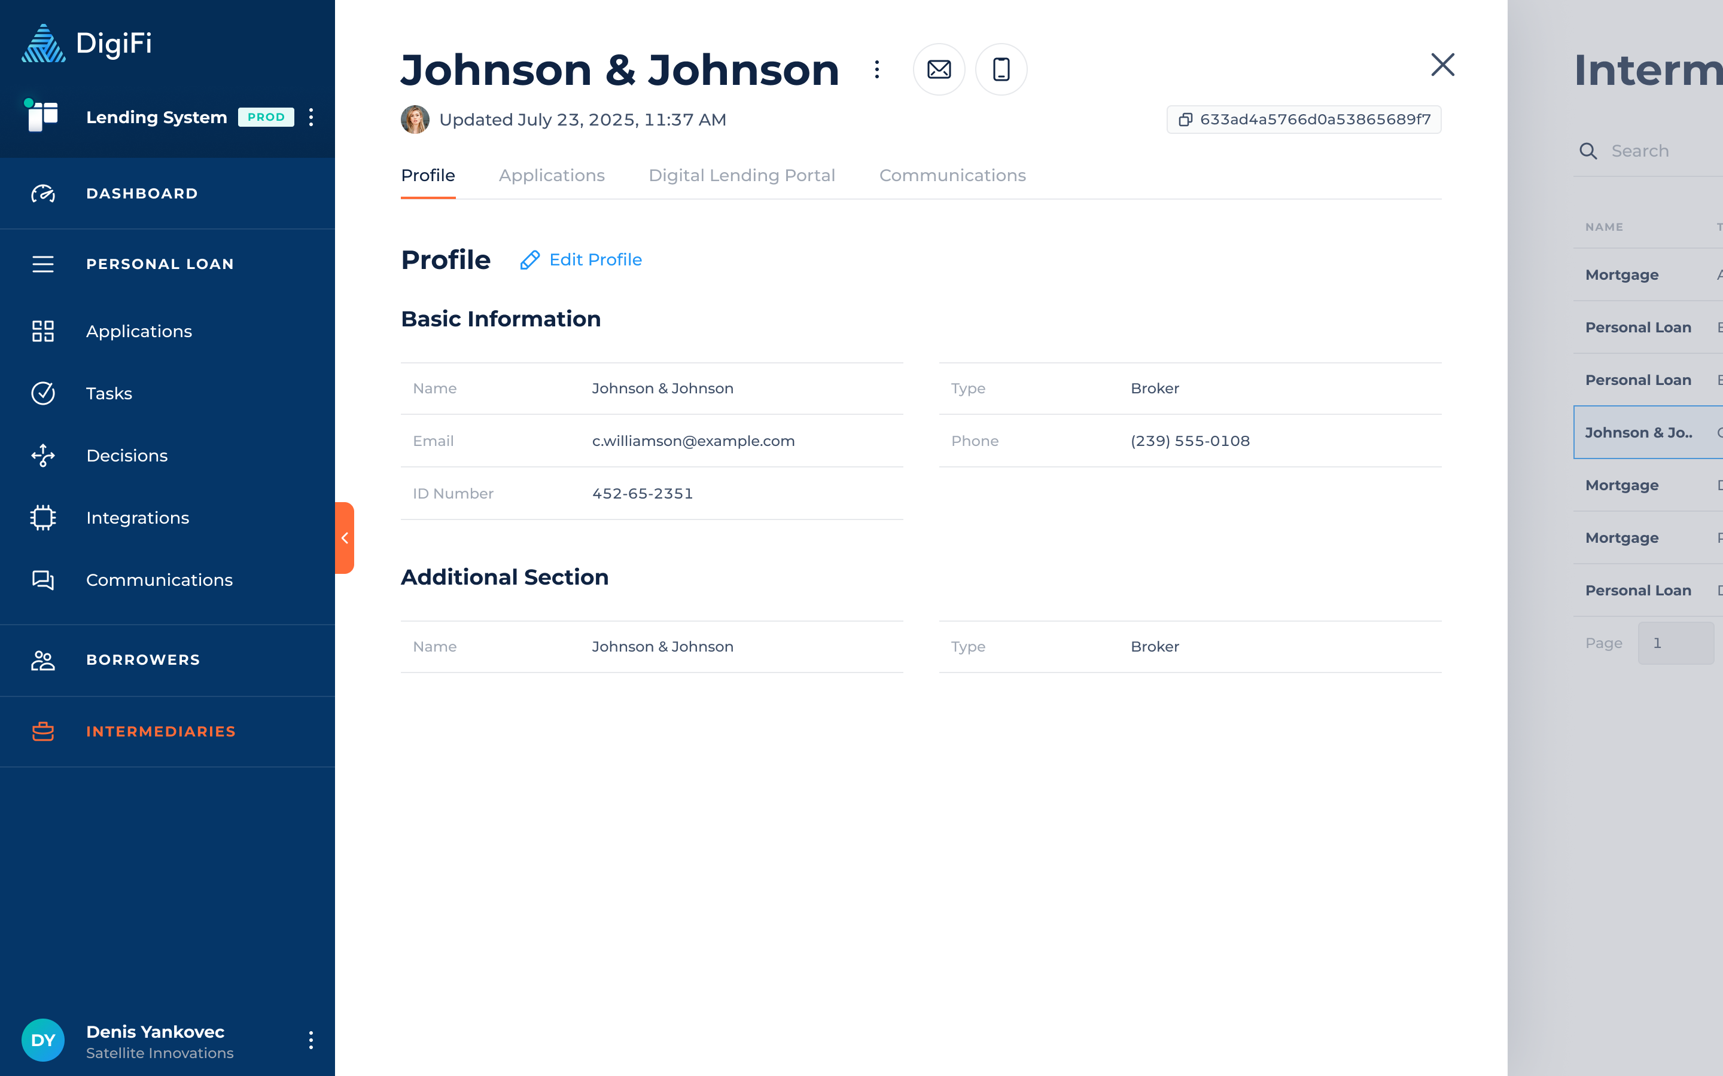Collapse sidebar with orange arrow handle
Image resolution: width=1723 pixels, height=1076 pixels.
tap(345, 538)
